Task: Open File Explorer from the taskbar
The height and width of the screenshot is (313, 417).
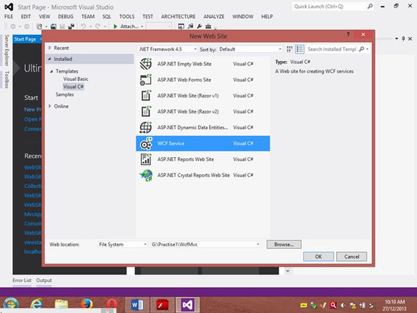Action: (62, 304)
